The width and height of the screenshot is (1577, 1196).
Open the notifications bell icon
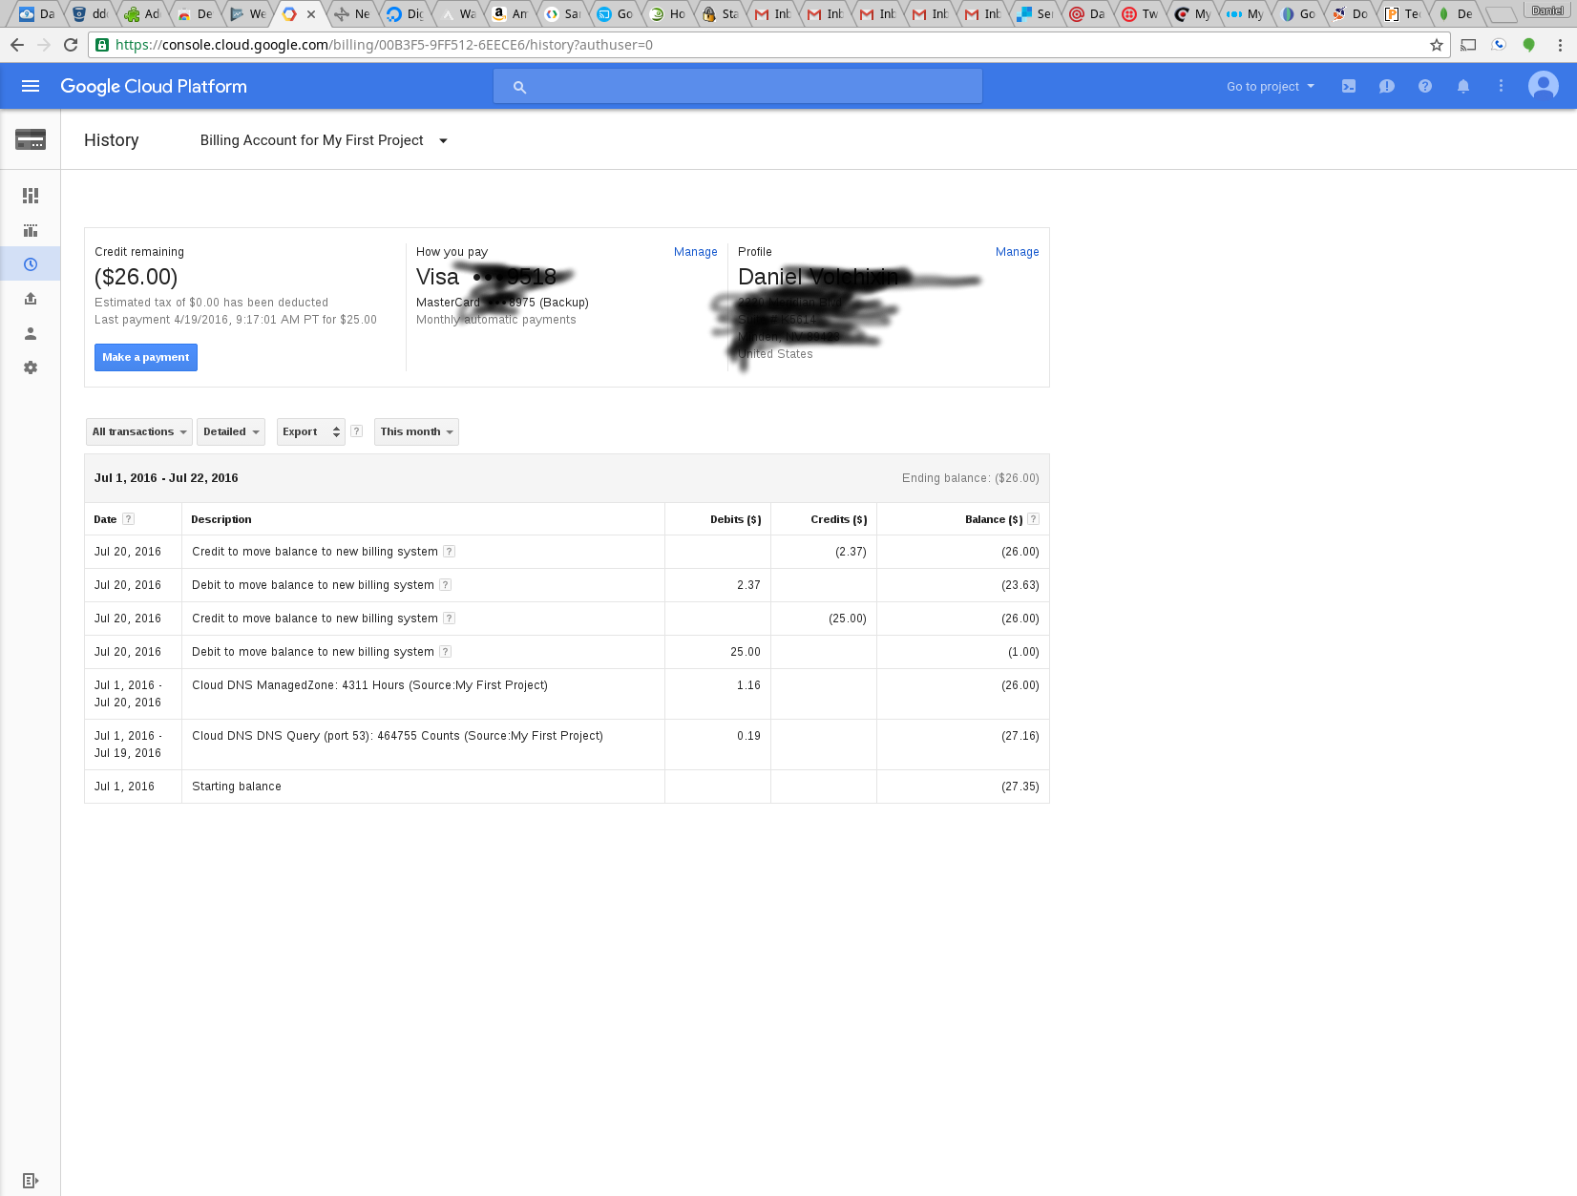[x=1463, y=86]
